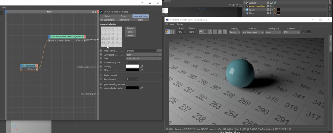The width and height of the screenshot is (333, 133).
Task: Open the Display beauty dropdown
Action: [235, 32]
